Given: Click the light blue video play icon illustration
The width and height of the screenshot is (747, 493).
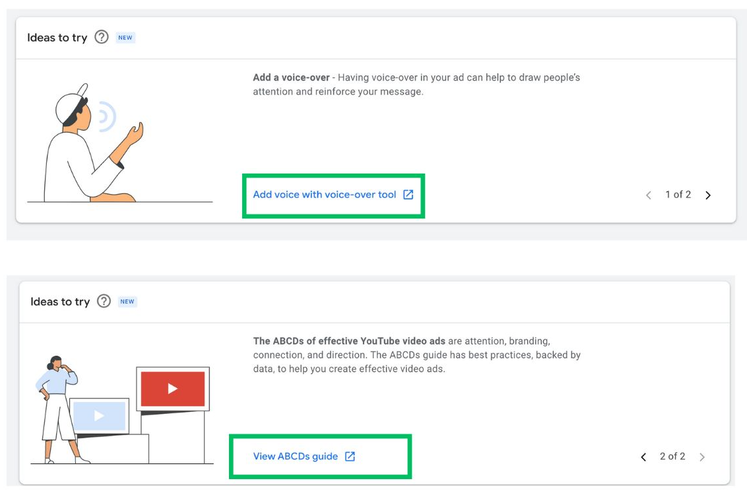Looking at the screenshot, I should pyautogui.click(x=99, y=416).
